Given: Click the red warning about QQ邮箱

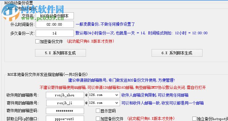Looking at the screenshot, I should [123, 87].
